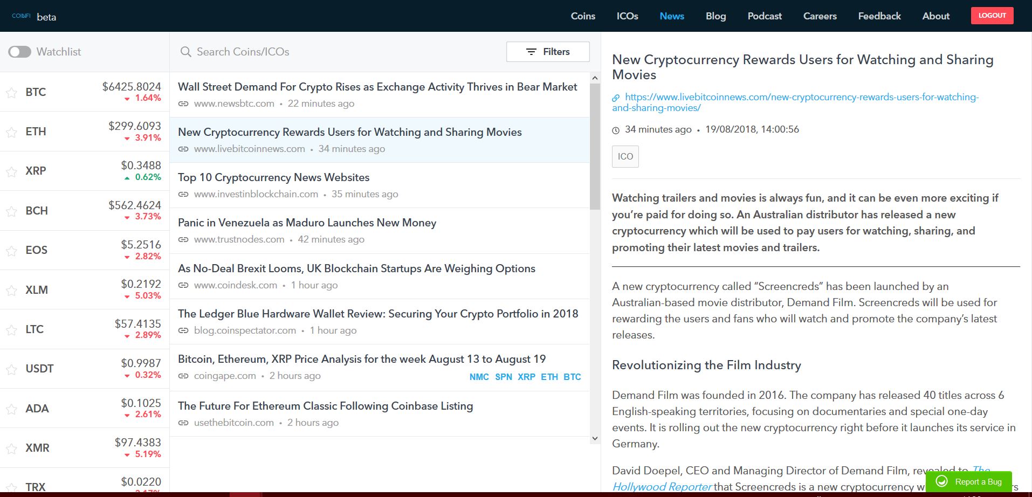Star XLM to add to watchlist
Image resolution: width=1032 pixels, height=497 pixels.
coord(11,291)
